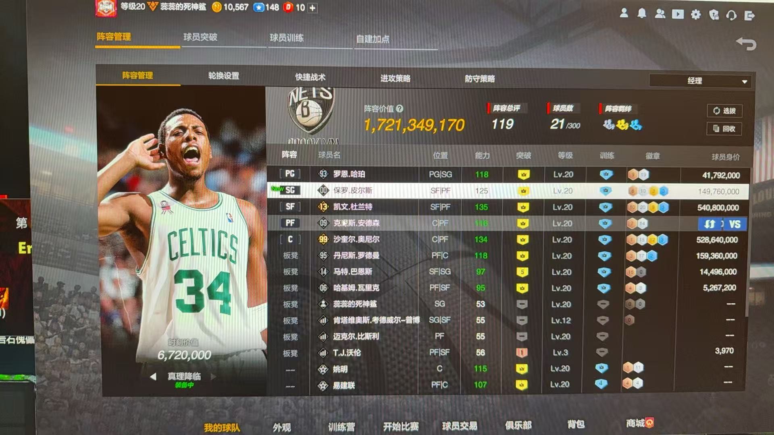Click the 能力 column header

[x=482, y=155]
